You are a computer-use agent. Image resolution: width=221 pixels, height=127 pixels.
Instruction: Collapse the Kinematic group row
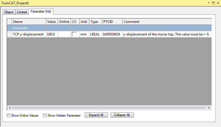9,28
